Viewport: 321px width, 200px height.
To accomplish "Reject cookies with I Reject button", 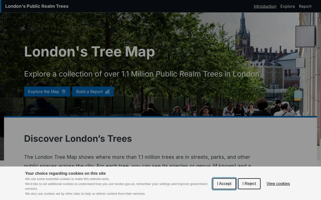I will pyautogui.click(x=249, y=184).
